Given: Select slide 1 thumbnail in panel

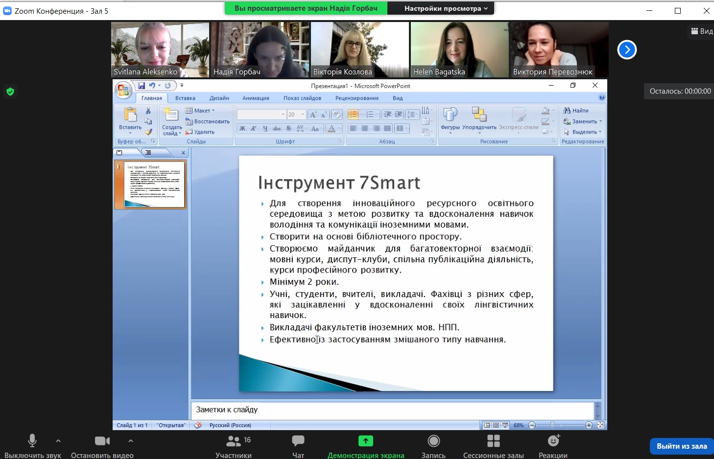Looking at the screenshot, I should tap(154, 185).
